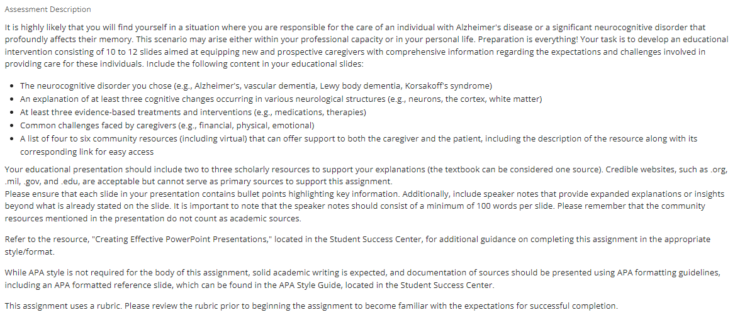This screenshot has height=315, width=740.
Task: Select the evidence-based treatments and interventions bullet
Action: 193,112
